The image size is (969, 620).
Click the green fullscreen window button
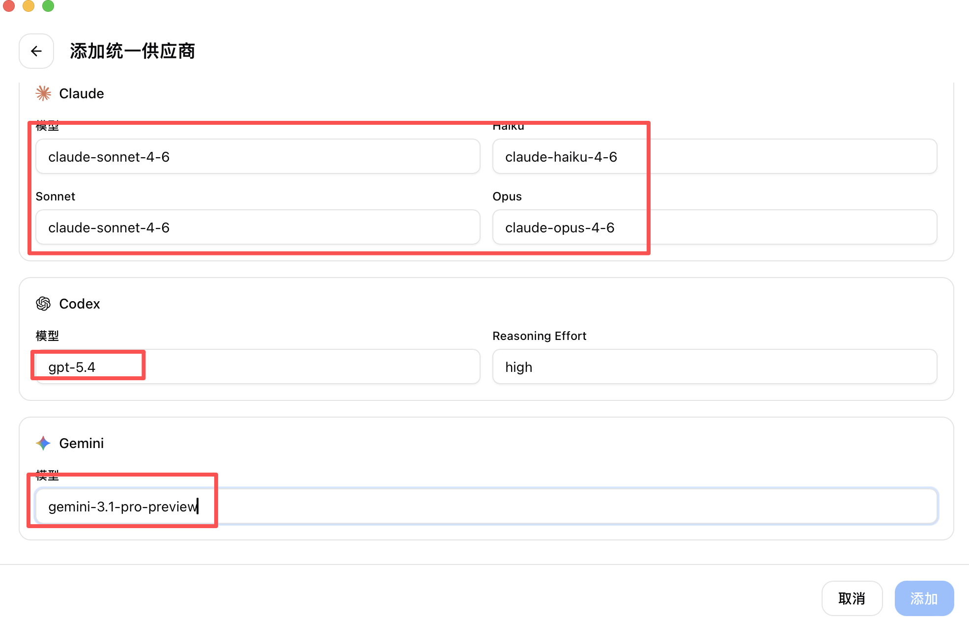point(48,5)
